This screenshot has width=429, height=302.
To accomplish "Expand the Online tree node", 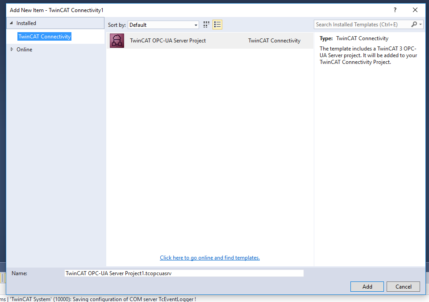I will coord(12,49).
